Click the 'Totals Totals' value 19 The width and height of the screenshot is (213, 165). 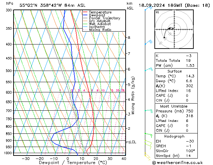(188, 60)
